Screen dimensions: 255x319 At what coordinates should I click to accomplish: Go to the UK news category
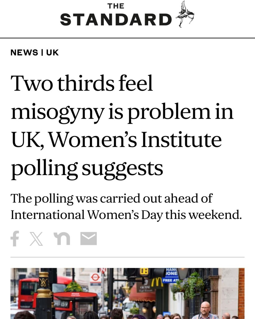click(x=52, y=52)
